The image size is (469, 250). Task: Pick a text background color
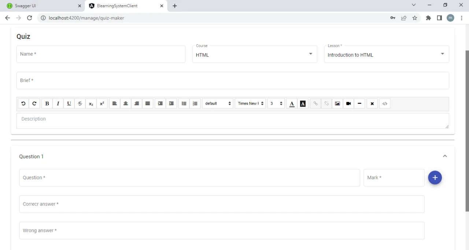[x=303, y=104]
